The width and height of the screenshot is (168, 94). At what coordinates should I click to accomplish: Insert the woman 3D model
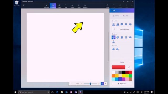pos(118,24)
